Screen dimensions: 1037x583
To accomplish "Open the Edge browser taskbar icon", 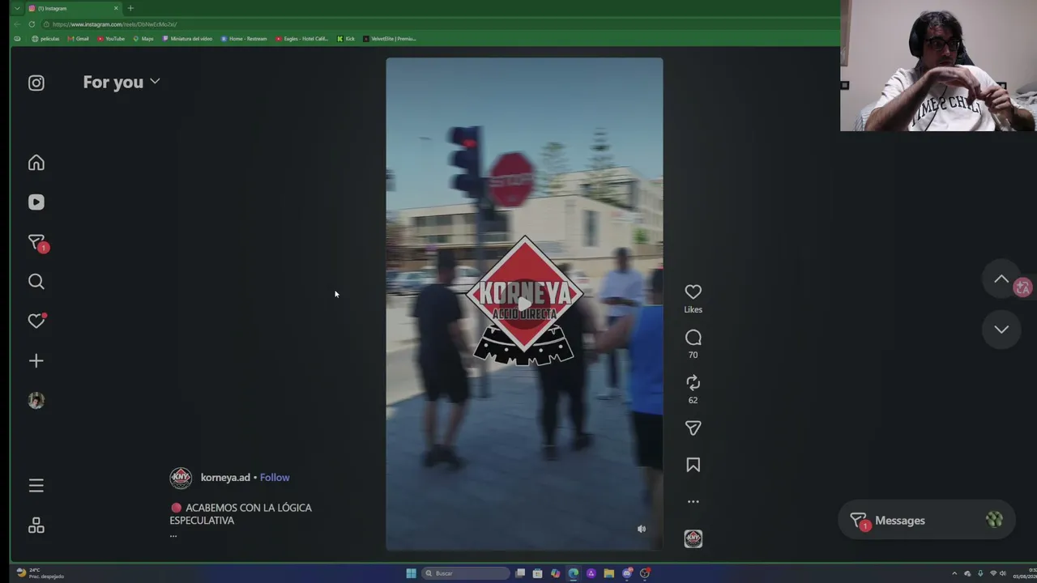I will pyautogui.click(x=574, y=573).
